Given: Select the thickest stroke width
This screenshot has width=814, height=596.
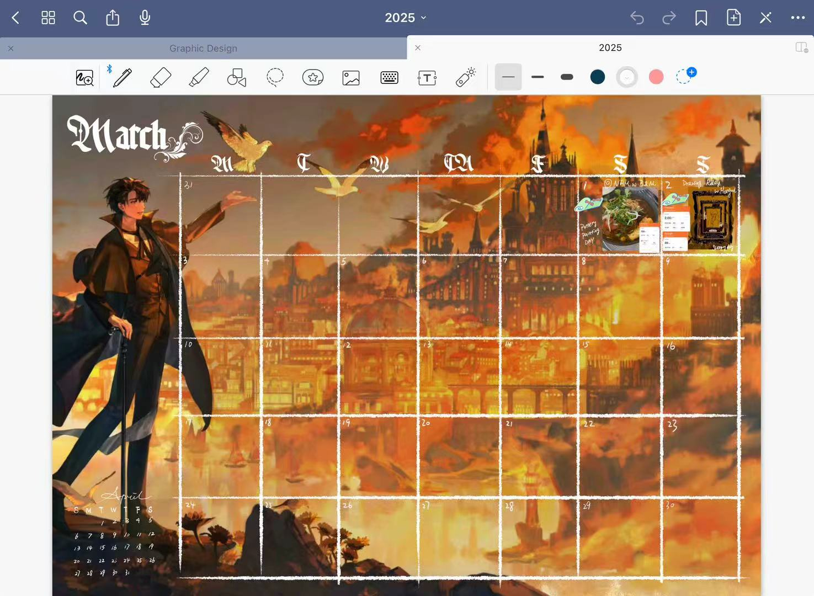Looking at the screenshot, I should (x=567, y=77).
